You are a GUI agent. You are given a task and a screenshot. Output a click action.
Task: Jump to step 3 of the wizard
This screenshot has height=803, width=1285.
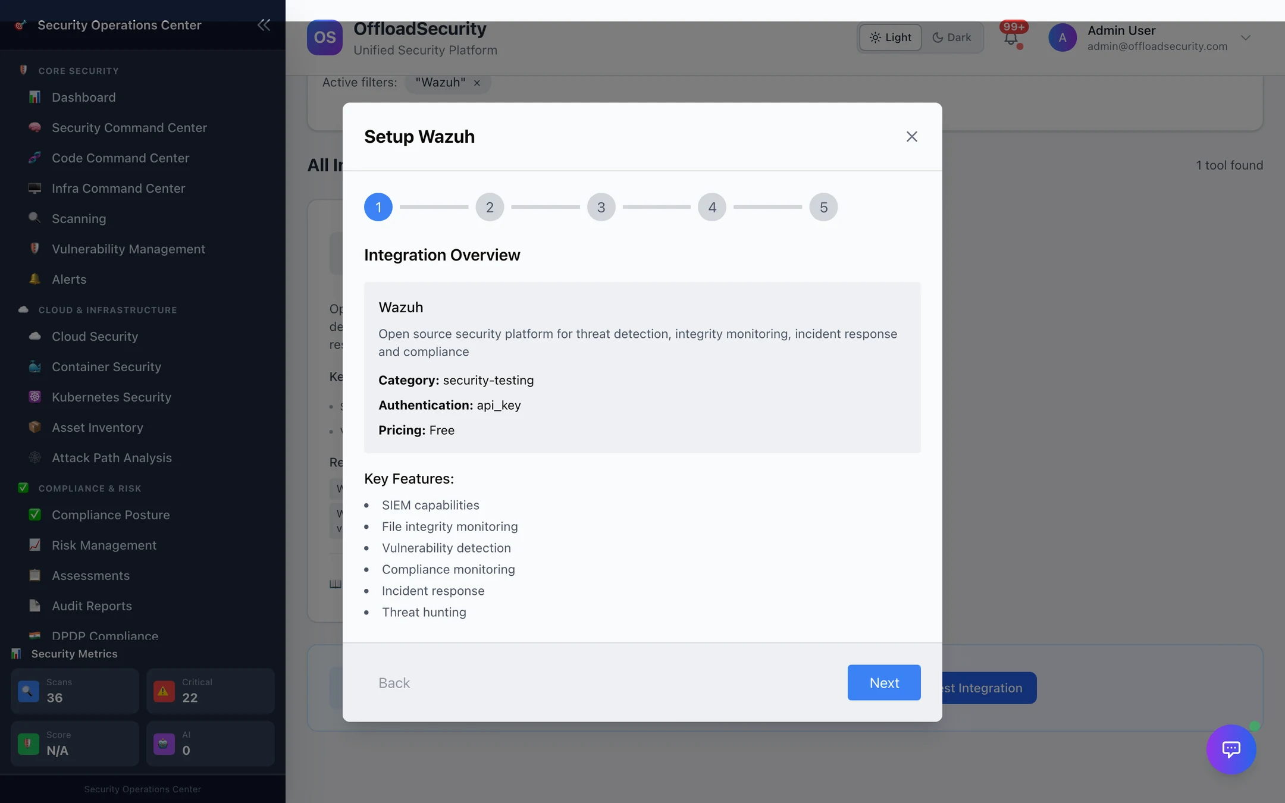pos(601,207)
